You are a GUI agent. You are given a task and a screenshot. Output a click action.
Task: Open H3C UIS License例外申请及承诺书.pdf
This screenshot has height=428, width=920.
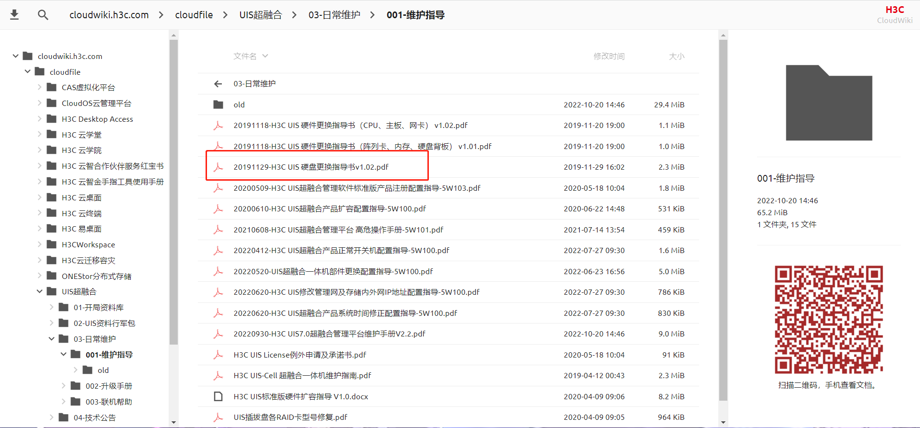[300, 355]
